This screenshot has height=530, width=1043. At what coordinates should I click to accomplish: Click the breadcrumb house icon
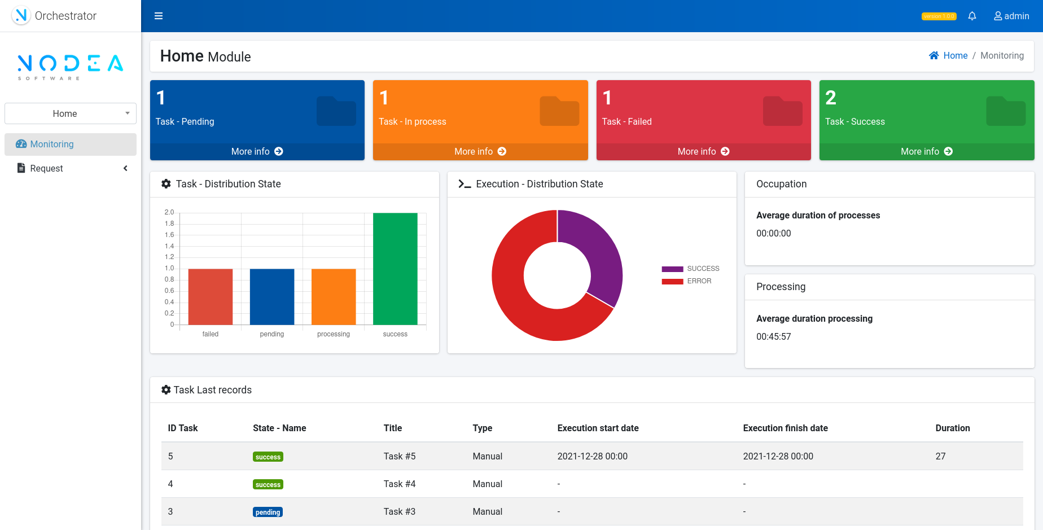934,55
